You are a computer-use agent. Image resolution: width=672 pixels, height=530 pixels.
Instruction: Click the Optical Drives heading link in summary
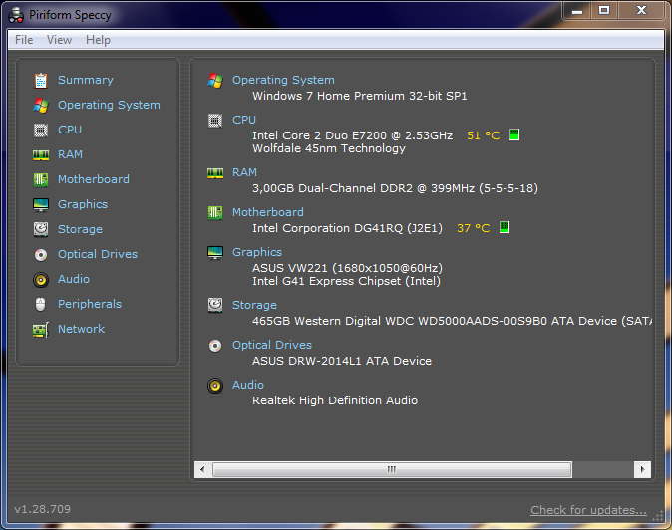(x=272, y=345)
